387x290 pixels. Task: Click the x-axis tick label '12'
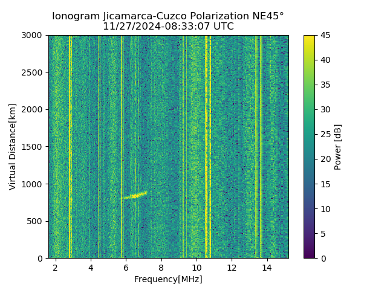coord(232,268)
